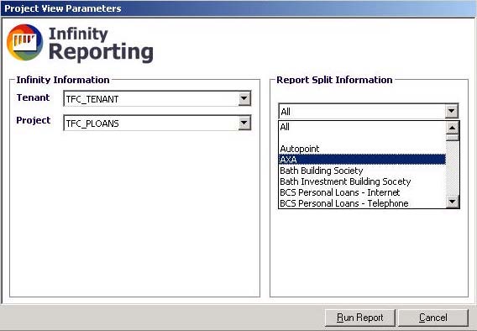Click the Cancel button
Viewport: 477px width, 331px height.
432,318
